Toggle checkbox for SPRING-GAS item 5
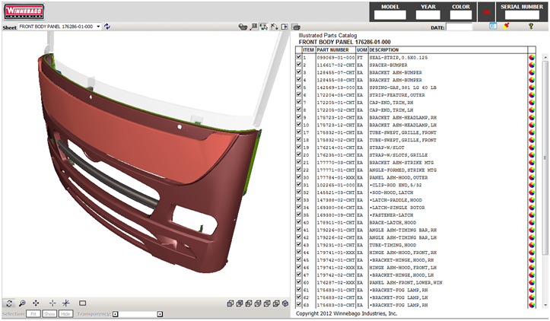 298,87
